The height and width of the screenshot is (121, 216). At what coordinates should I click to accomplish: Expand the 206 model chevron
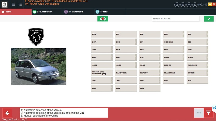click(x=184, y=34)
